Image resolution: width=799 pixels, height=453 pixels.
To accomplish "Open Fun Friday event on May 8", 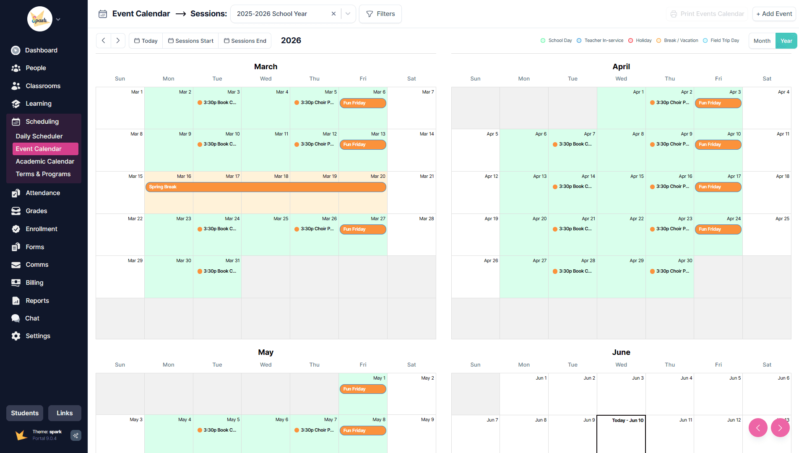I will click(363, 431).
